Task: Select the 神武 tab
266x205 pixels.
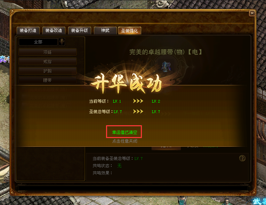Action: click(105, 31)
